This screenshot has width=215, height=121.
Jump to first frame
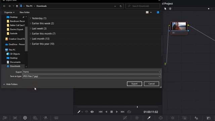tap(100, 112)
